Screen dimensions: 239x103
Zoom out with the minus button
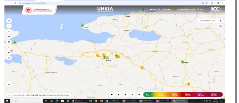pos(9,31)
